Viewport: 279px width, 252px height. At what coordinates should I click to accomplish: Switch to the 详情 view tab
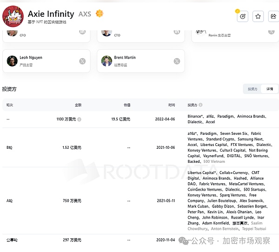(269, 89)
